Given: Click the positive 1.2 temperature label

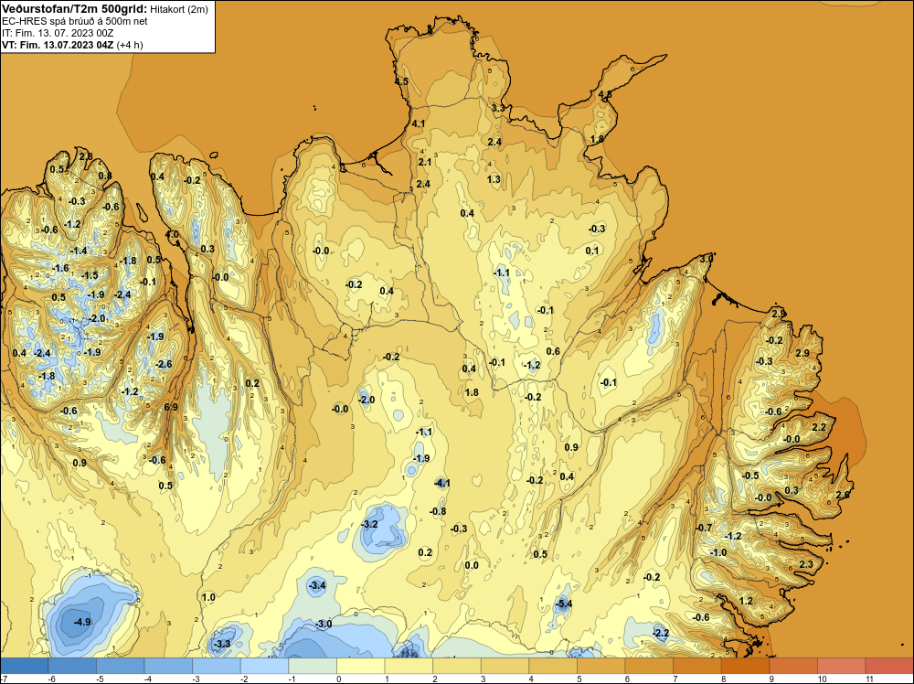Looking at the screenshot, I should 746,601.
